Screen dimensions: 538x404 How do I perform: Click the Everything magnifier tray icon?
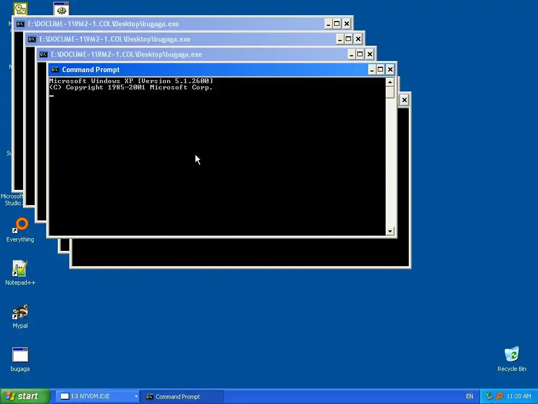tap(500, 396)
